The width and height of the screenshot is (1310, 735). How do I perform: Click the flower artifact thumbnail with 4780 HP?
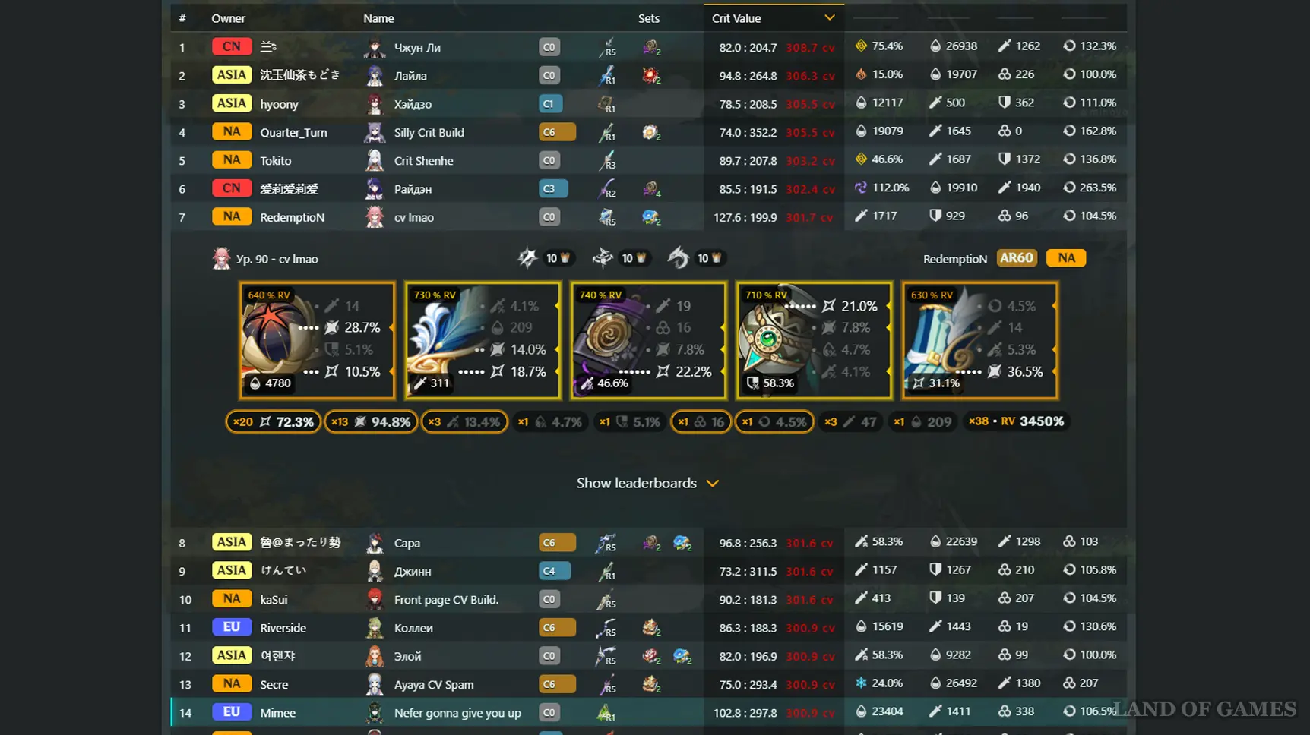pos(317,341)
